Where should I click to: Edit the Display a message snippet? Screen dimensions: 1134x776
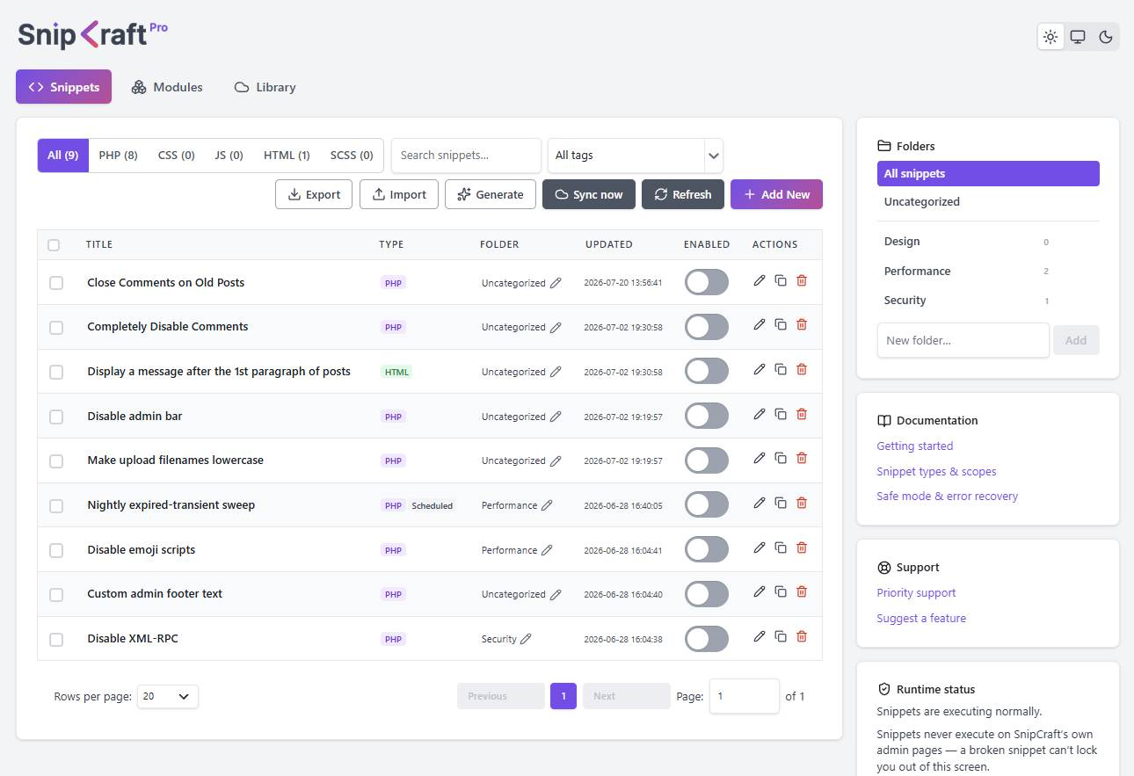tap(760, 369)
